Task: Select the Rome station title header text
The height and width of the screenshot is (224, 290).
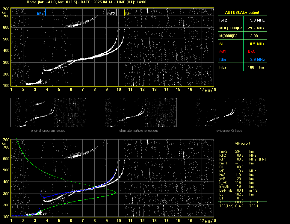Action: [87, 2]
